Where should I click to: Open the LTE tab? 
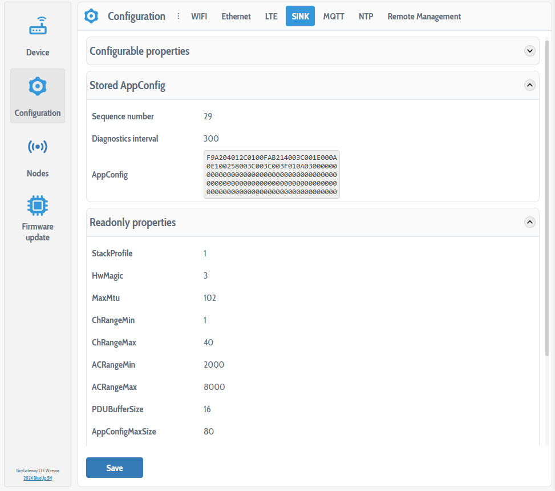coord(271,17)
